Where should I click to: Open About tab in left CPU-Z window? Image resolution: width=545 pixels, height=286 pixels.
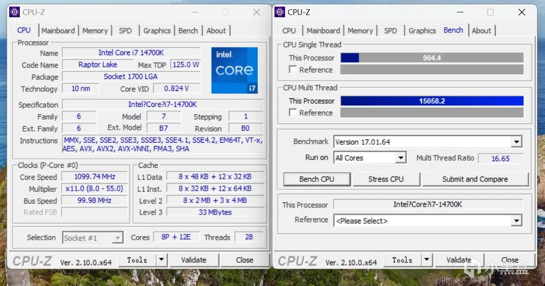click(x=216, y=30)
